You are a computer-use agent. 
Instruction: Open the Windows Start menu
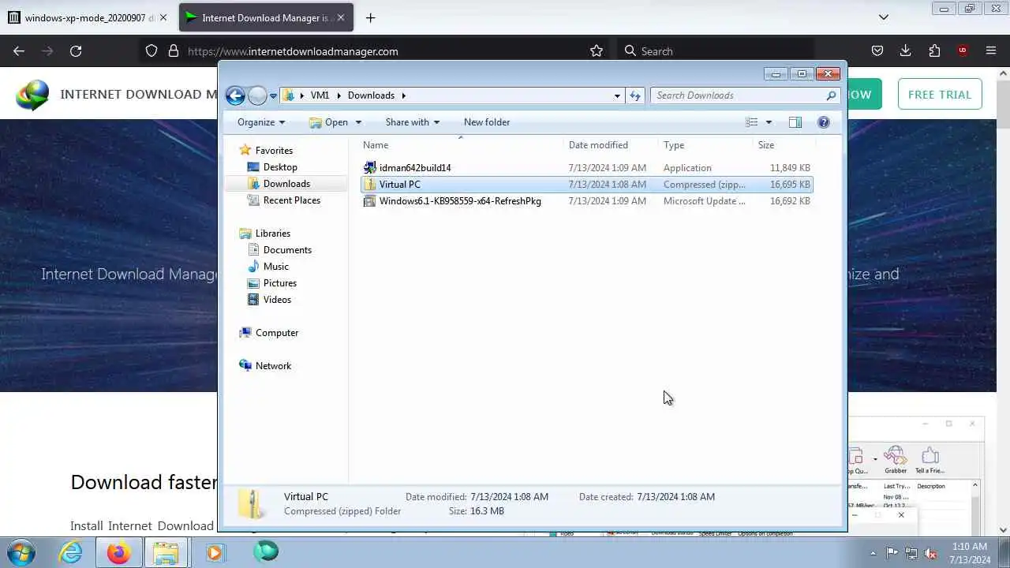tap(21, 552)
